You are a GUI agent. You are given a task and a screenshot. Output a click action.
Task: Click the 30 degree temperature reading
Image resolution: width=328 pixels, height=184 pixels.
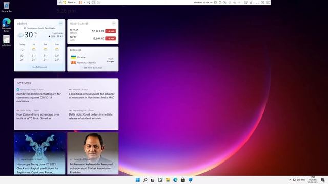[29, 35]
